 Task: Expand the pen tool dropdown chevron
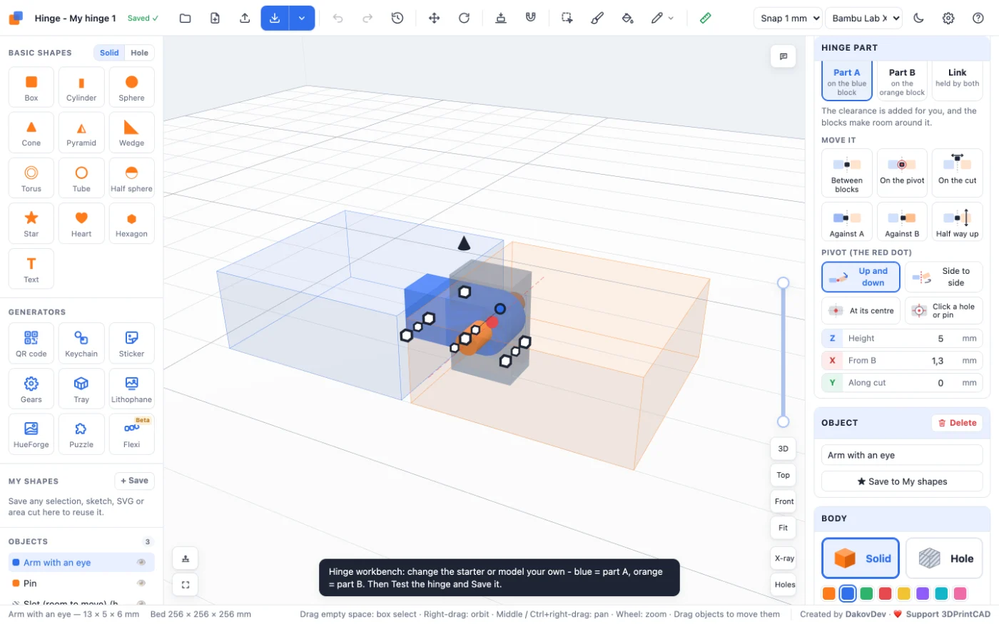(671, 19)
